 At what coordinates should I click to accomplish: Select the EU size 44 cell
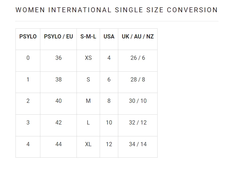pyautogui.click(x=59, y=144)
